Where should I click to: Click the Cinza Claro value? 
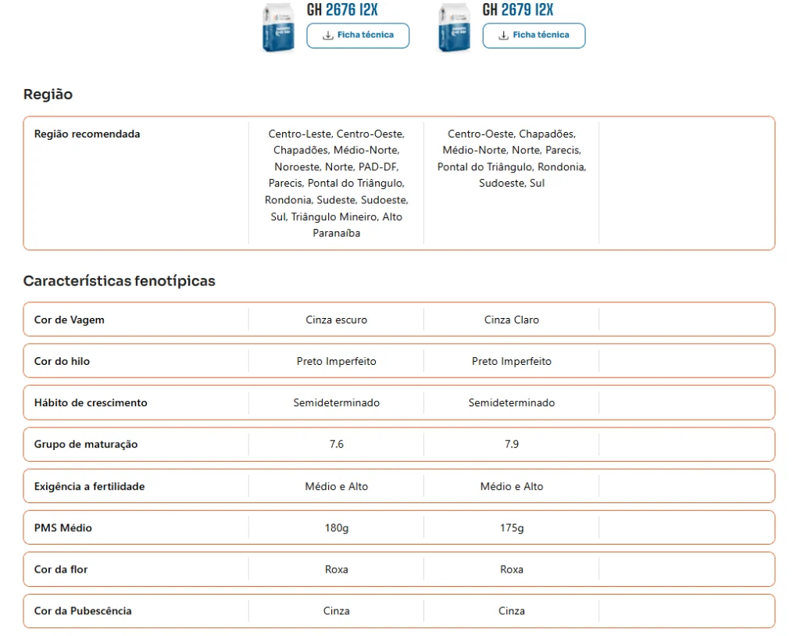tap(512, 320)
